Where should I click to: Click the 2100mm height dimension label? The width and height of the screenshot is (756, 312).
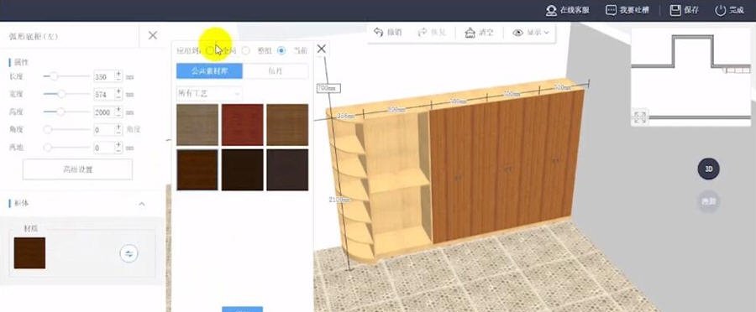pyautogui.click(x=339, y=200)
